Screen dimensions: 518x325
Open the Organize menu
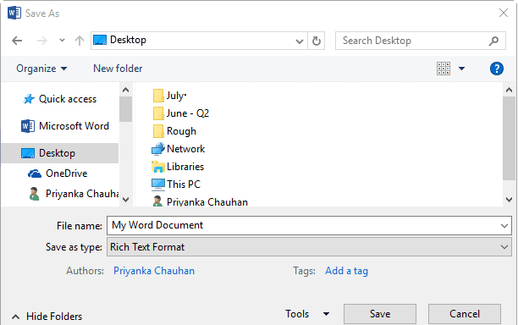41,69
